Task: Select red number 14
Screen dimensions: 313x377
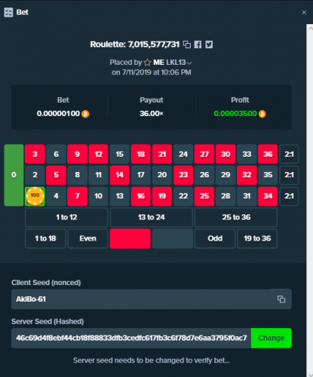Action: pyautogui.click(x=120, y=175)
